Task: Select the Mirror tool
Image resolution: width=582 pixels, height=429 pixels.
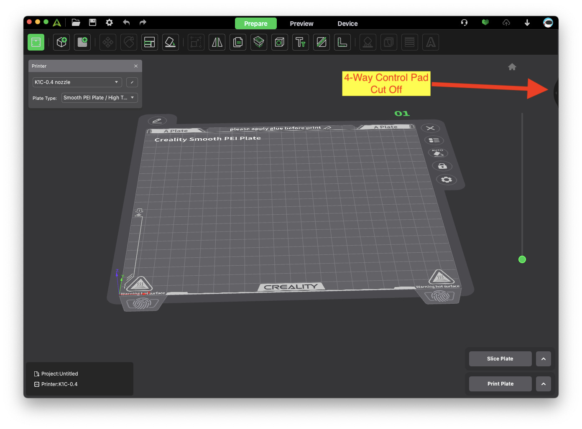Action: point(217,42)
